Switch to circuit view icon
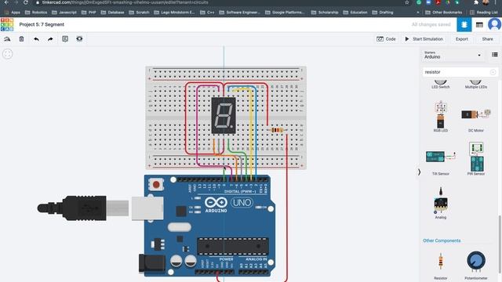Screen dimensions: 502x282 464,24
